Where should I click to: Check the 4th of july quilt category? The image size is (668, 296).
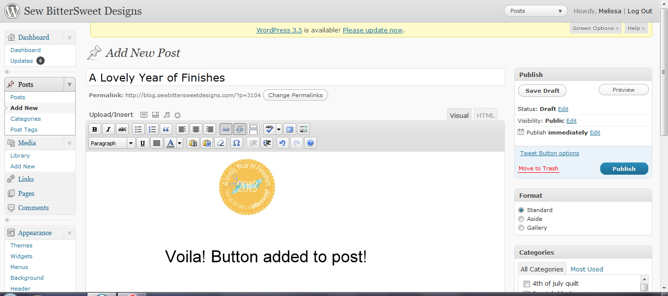pos(527,284)
